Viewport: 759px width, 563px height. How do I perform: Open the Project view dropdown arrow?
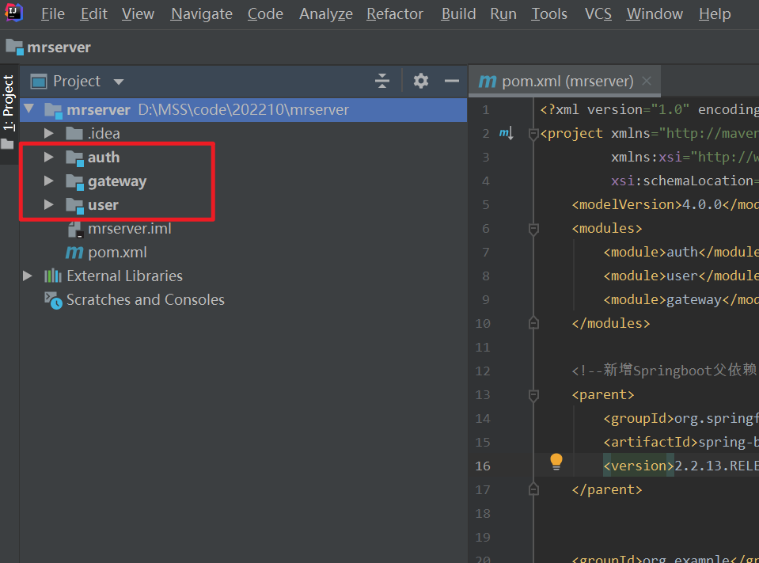tap(119, 82)
